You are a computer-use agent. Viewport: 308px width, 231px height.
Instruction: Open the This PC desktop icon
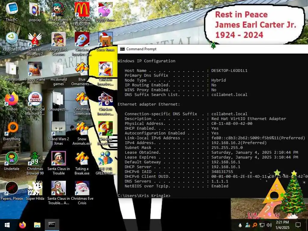(12, 12)
